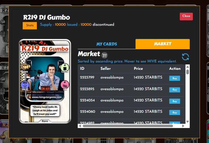Click the R219 DJ Gumbo card image

coord(45,81)
